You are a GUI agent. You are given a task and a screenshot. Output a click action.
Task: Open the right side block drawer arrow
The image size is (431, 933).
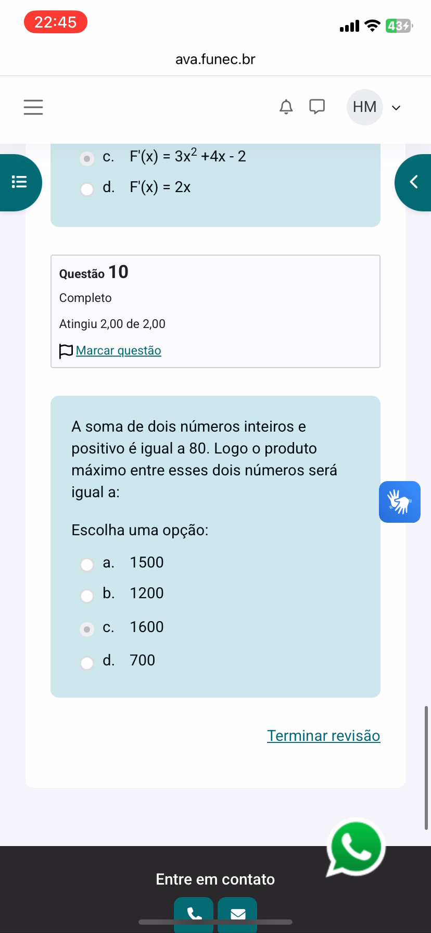coord(414,182)
